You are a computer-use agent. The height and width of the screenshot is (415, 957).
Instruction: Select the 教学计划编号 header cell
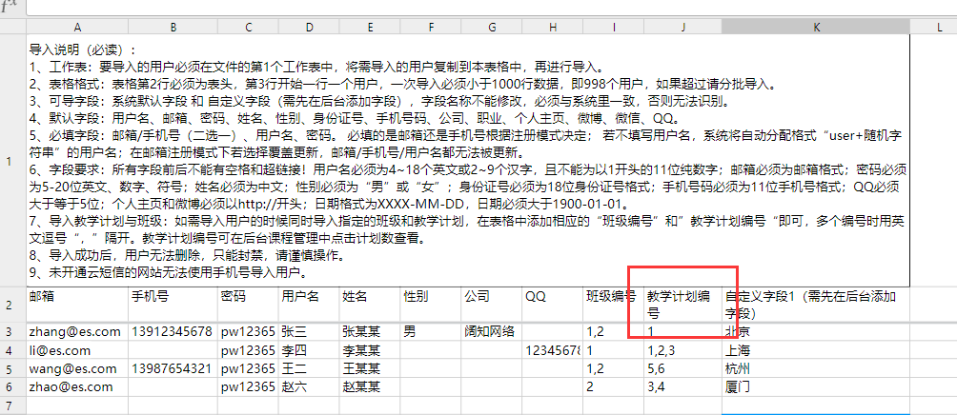point(682,304)
